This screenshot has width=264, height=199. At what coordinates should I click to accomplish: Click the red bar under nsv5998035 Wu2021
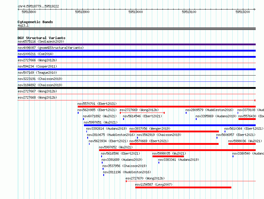pyautogui.click(x=168, y=156)
